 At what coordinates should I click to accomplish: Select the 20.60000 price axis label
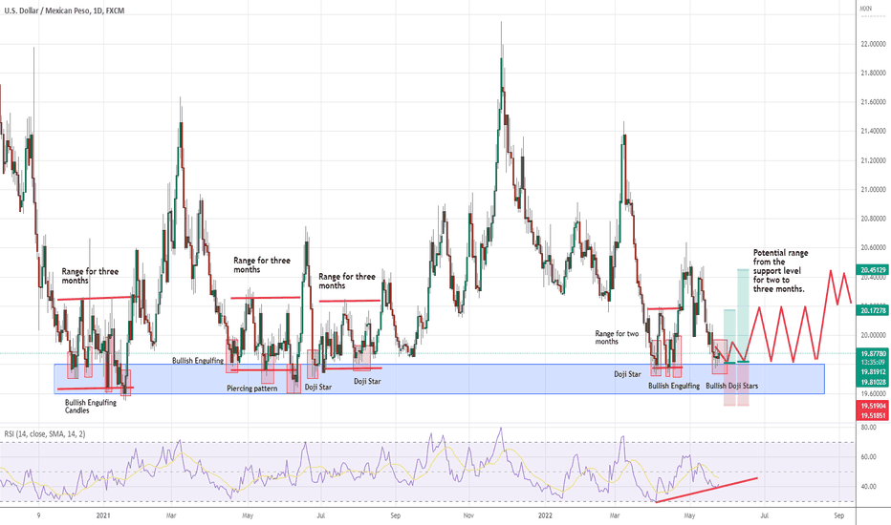click(873, 248)
